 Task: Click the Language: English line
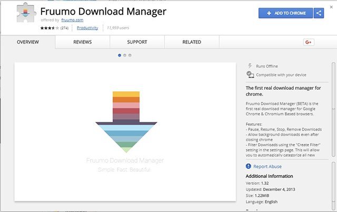[x=262, y=202]
